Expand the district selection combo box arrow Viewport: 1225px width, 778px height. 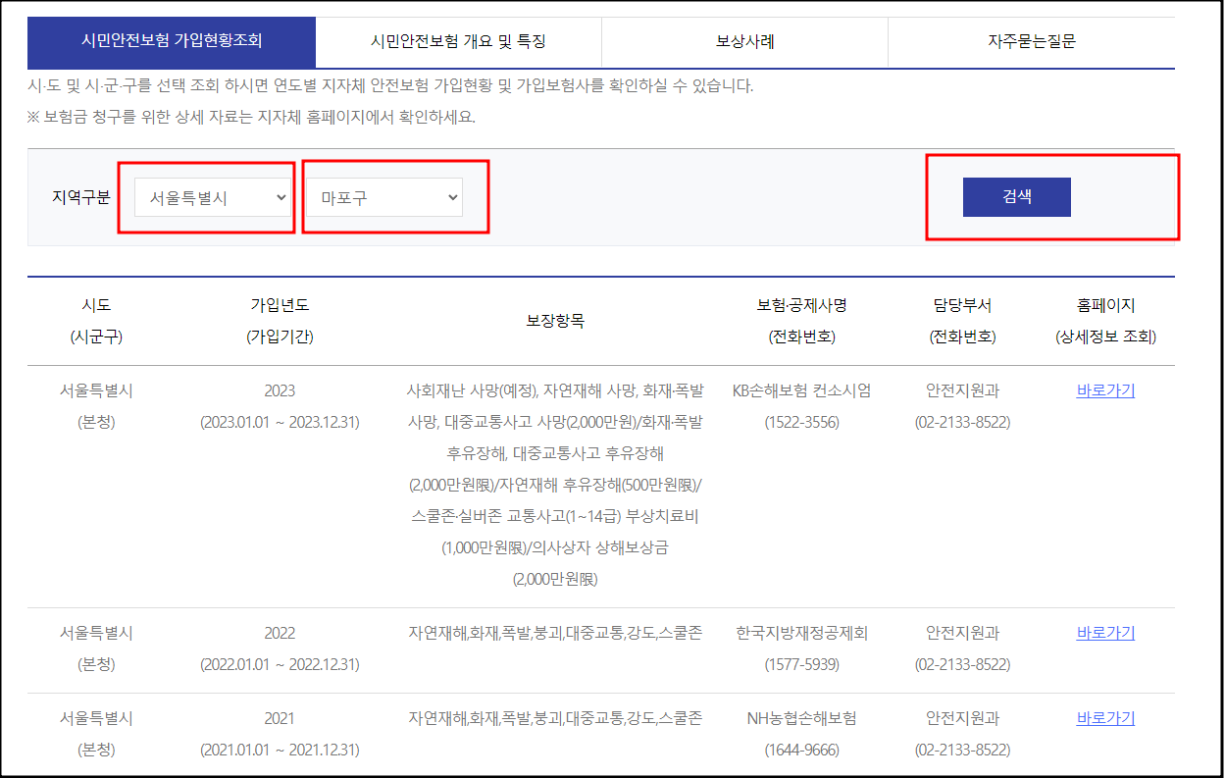pyautogui.click(x=453, y=196)
